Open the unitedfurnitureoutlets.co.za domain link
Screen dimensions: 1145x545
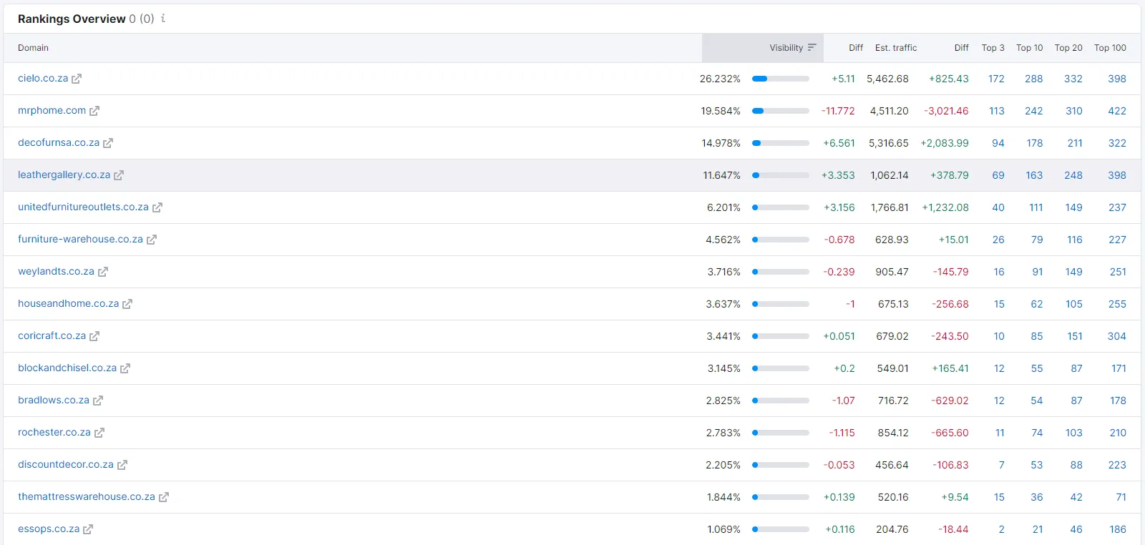click(83, 207)
